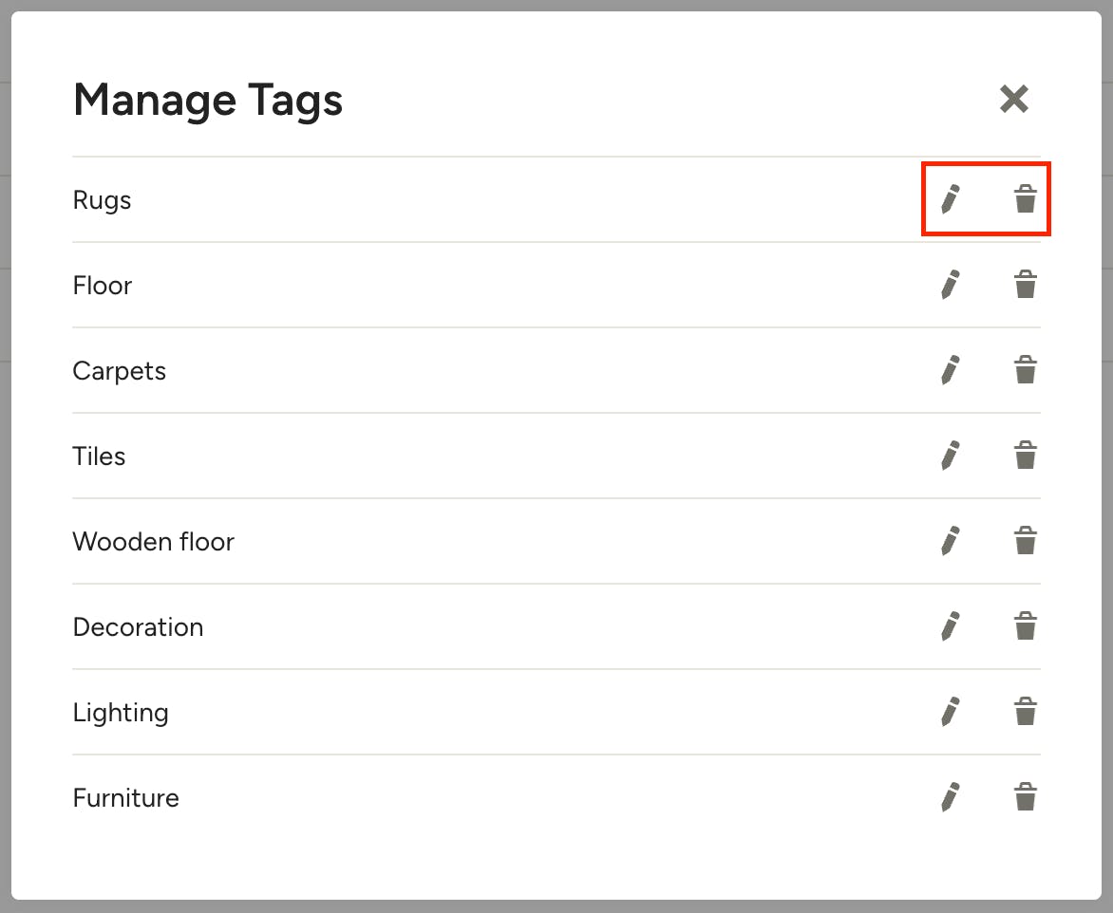Screen dimensions: 1113x913
Task: Click the trash icon for Furniture
Action: pyautogui.click(x=1025, y=796)
